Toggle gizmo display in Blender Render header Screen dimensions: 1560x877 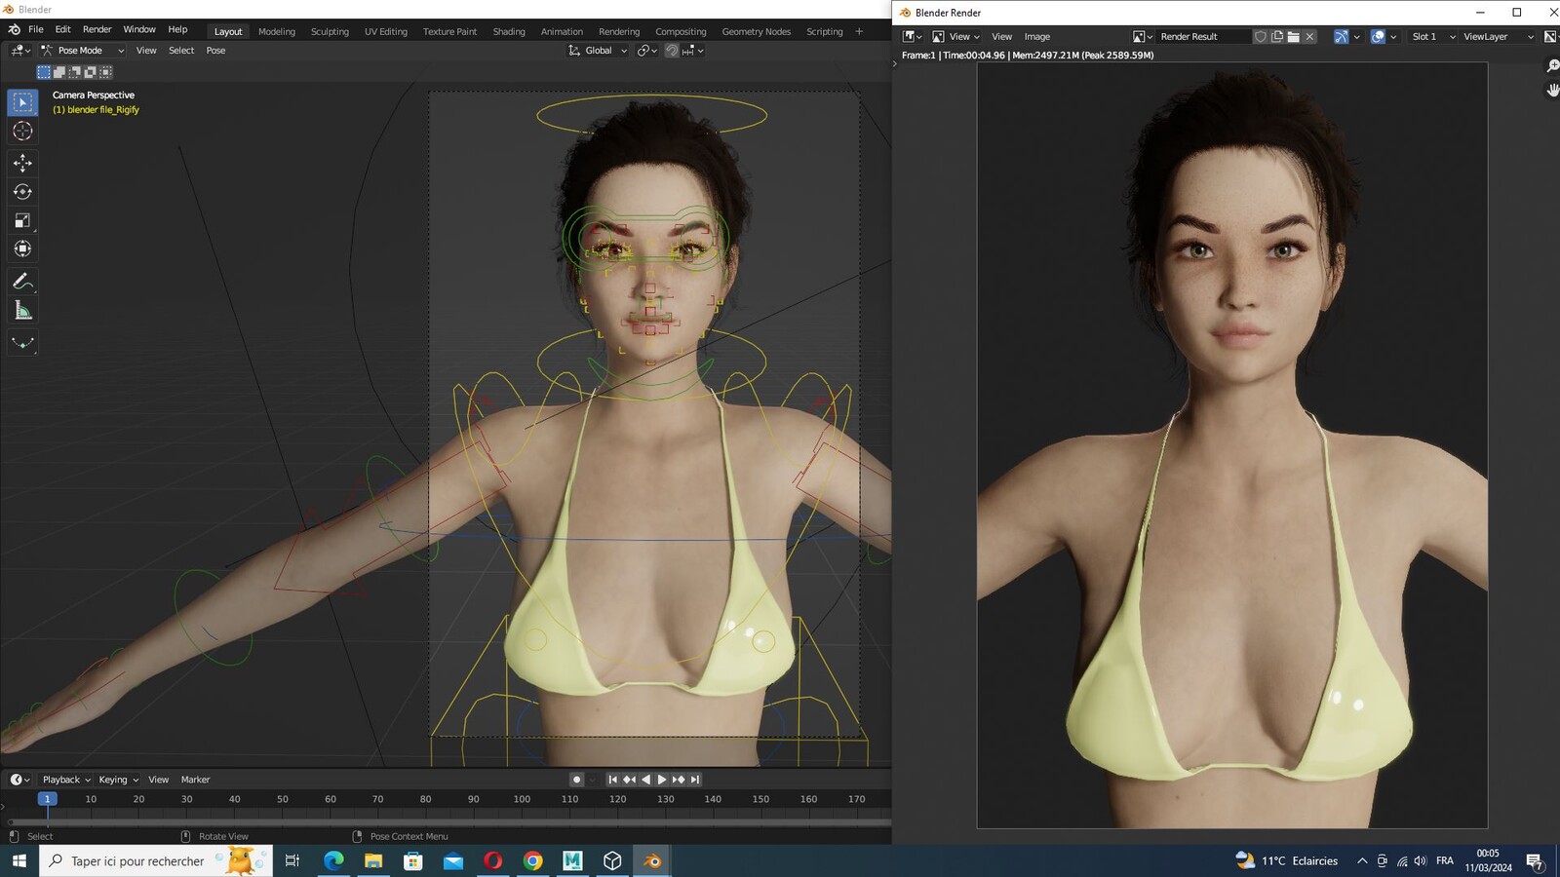[x=1342, y=36]
